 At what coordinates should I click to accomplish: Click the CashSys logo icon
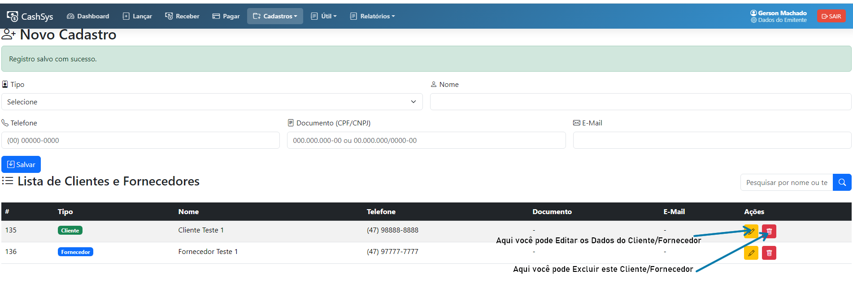pos(13,16)
